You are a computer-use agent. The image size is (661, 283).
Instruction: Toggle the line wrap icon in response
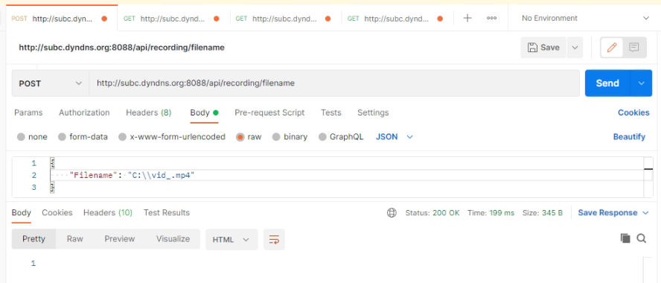274,240
